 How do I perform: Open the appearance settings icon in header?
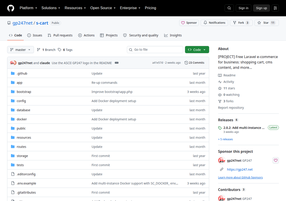pos(275,8)
